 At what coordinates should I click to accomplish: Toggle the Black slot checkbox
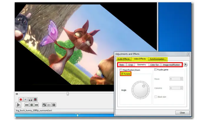click(156, 97)
